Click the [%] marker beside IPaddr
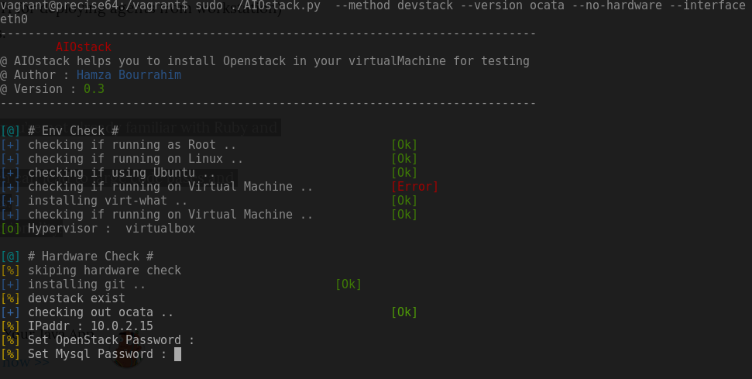This screenshot has height=379, width=752. (x=10, y=326)
